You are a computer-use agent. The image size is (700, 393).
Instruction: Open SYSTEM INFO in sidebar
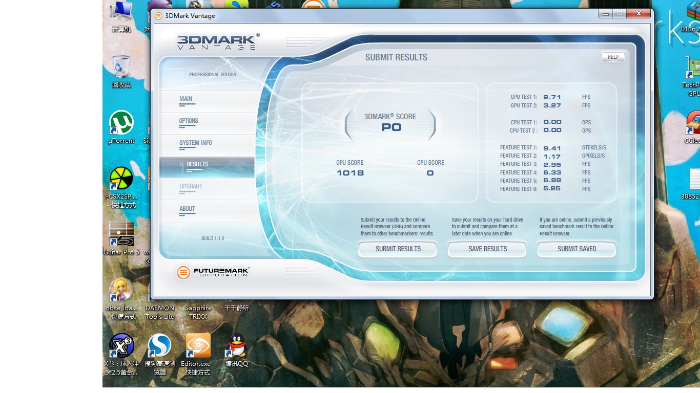coord(207,145)
